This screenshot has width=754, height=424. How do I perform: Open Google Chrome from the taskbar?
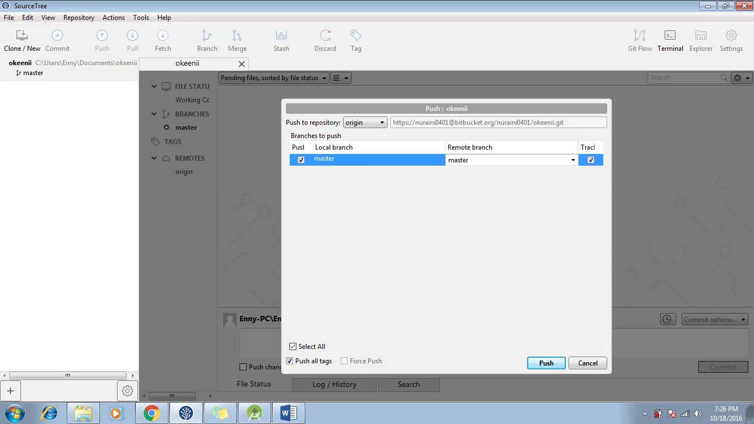[x=152, y=413]
